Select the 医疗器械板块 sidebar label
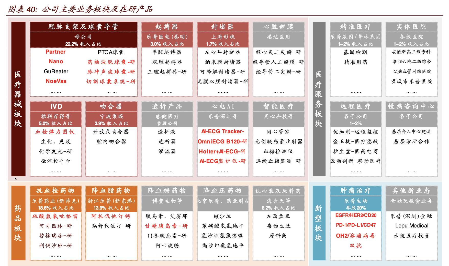 (18, 100)
